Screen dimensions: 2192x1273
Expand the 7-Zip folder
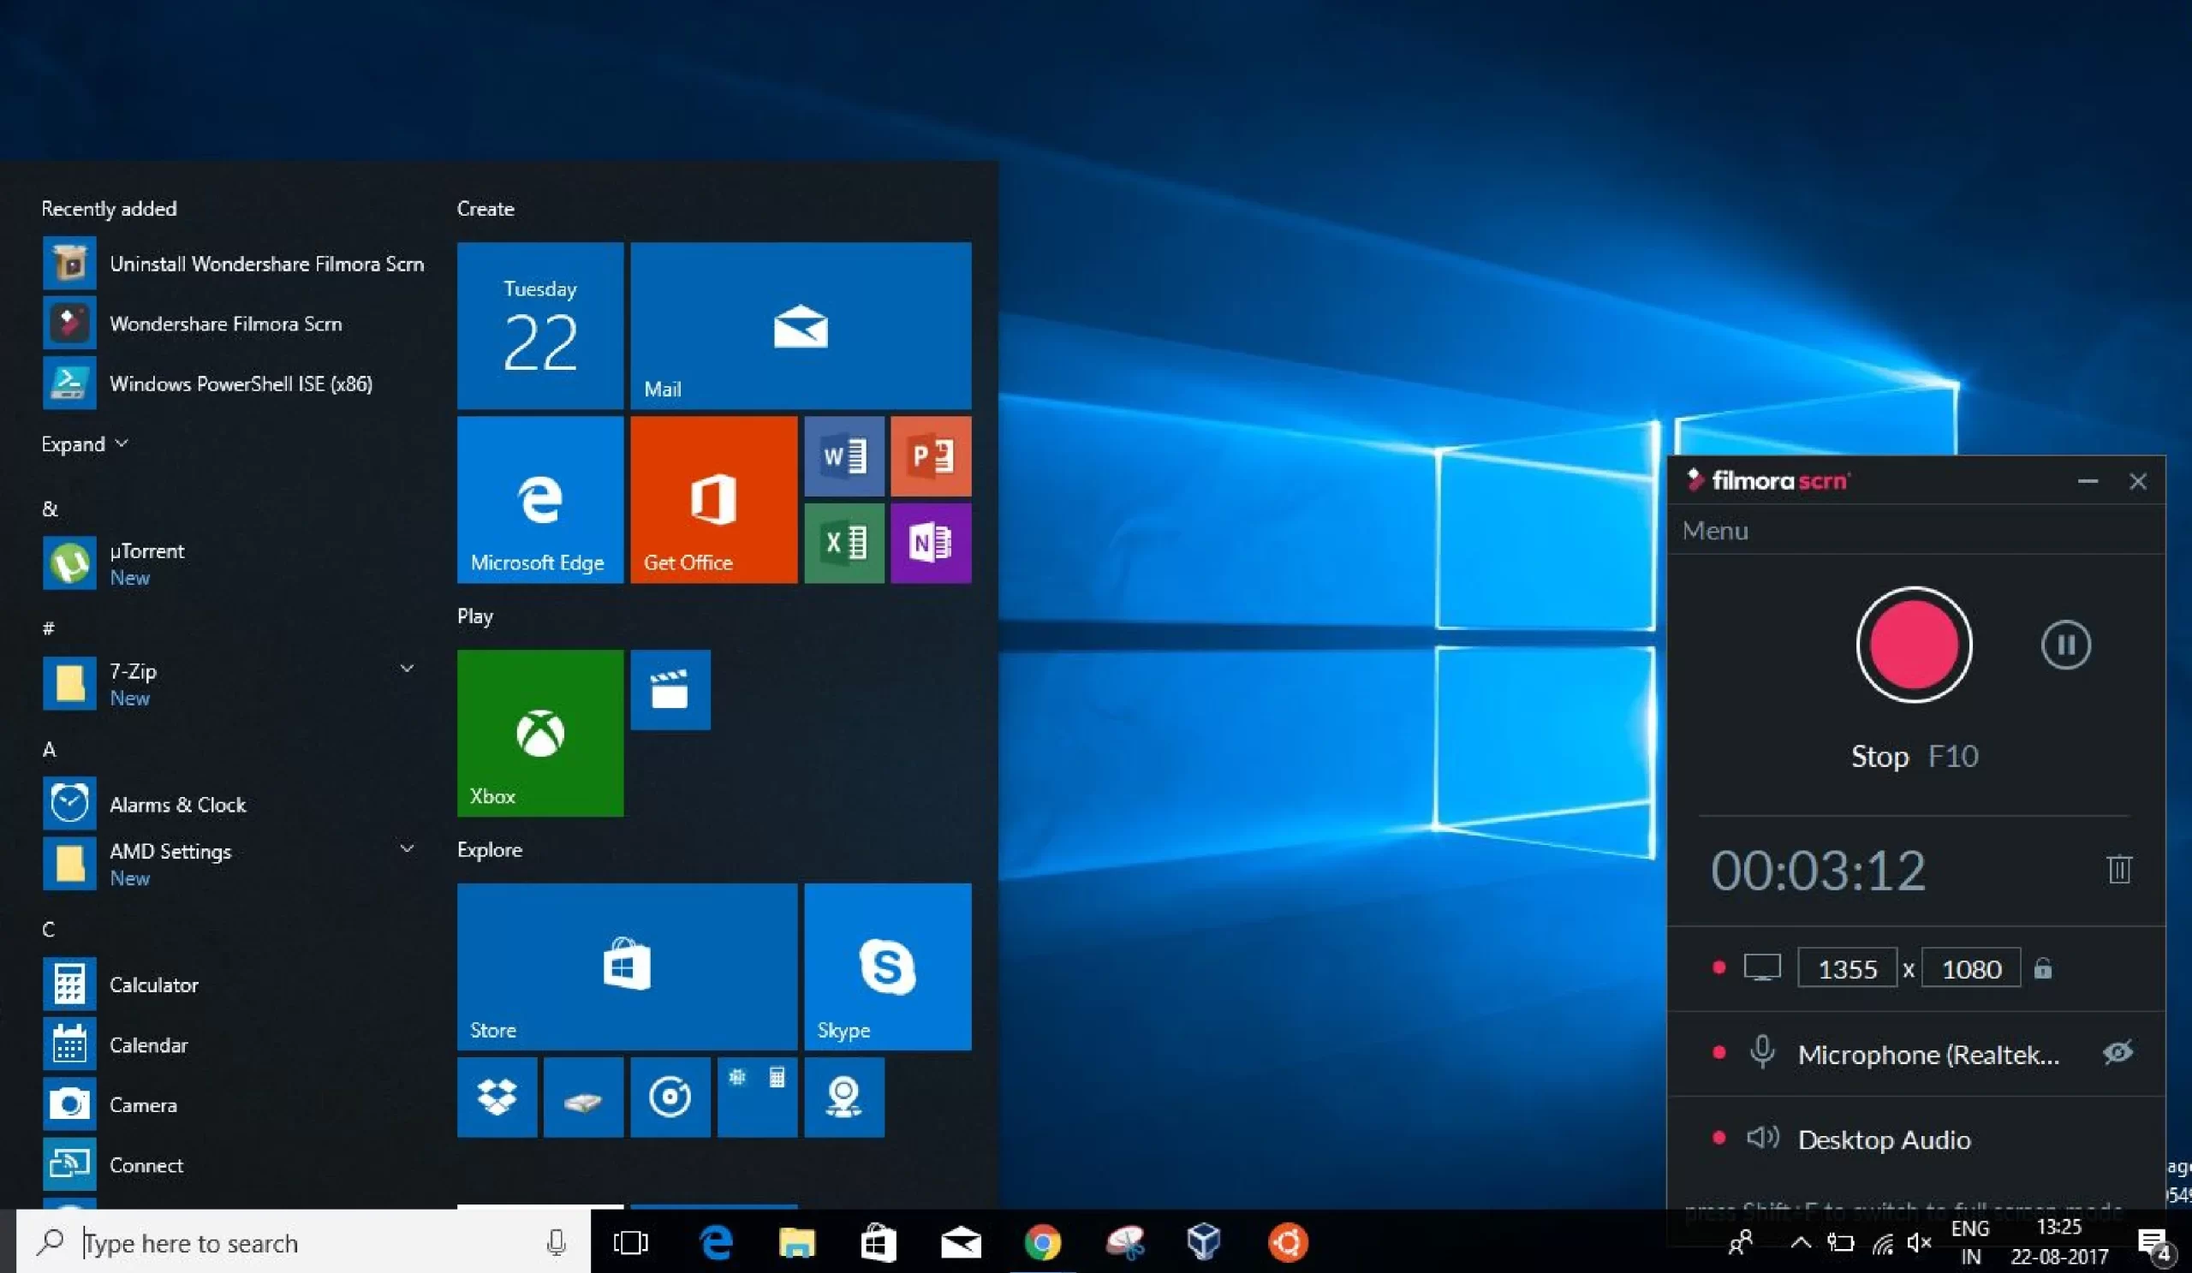tap(406, 668)
